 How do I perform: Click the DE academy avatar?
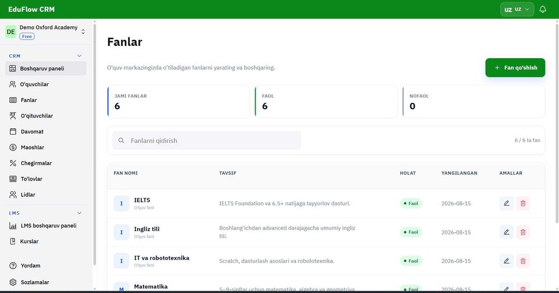[11, 32]
